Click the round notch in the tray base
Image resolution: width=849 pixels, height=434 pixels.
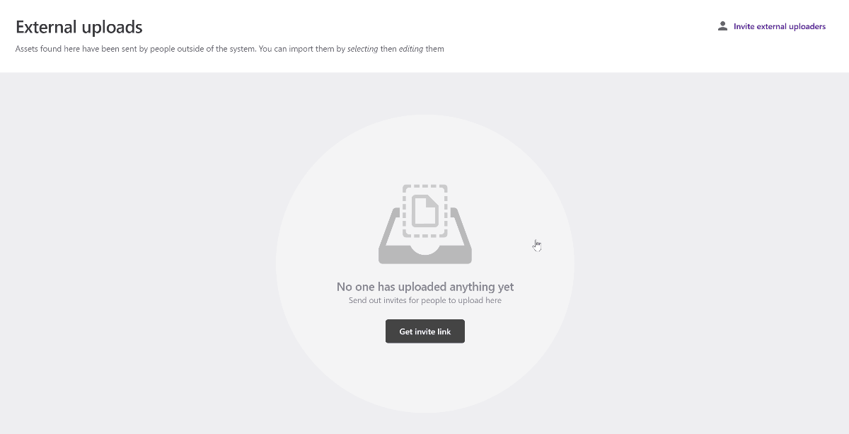point(425,249)
